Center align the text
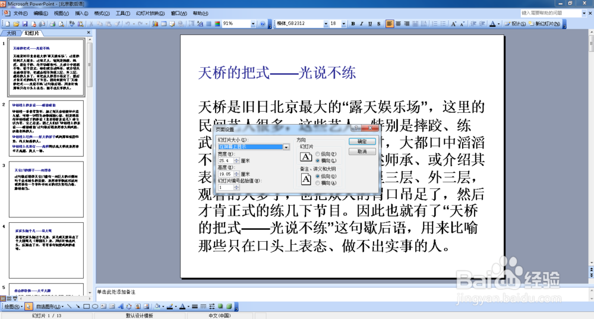Image resolution: width=594 pixels, height=319 pixels. (x=398, y=24)
